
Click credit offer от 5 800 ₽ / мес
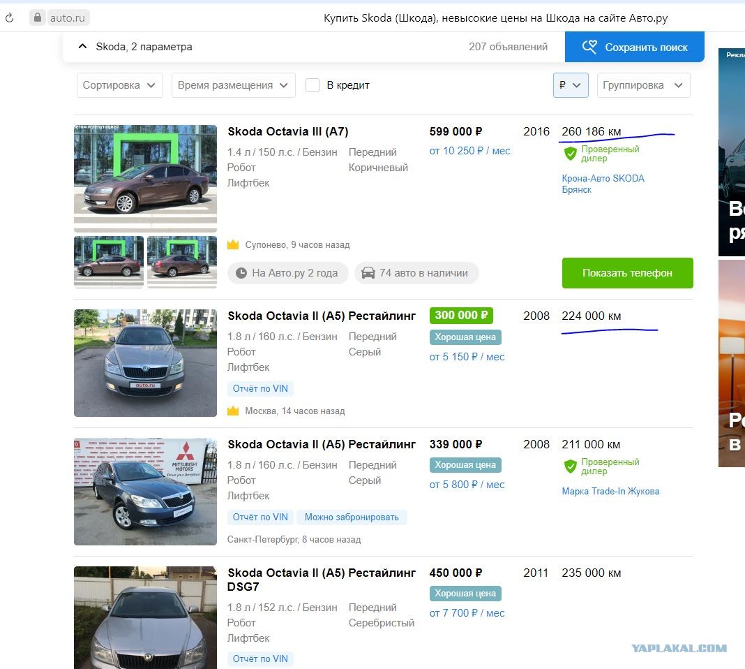tap(467, 485)
